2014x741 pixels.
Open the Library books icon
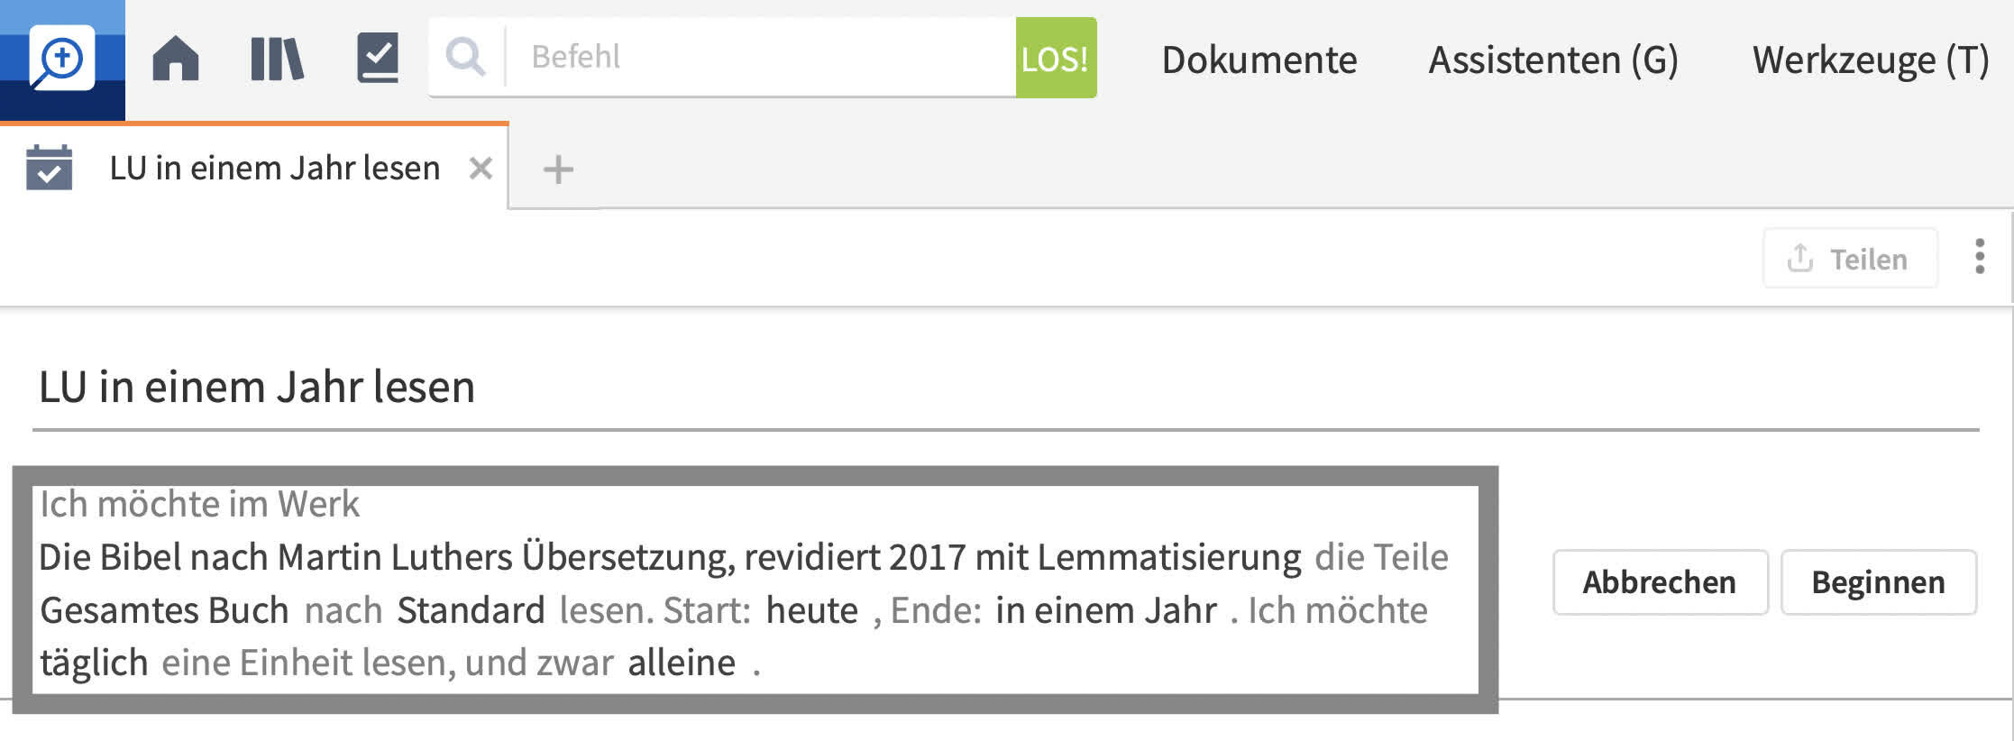(277, 59)
